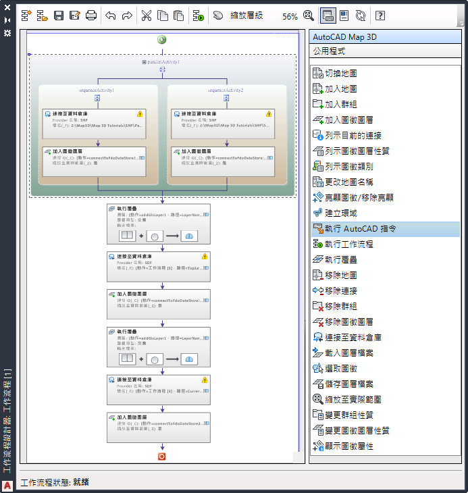Collapse the sequenceActivity1 expander icon
The height and width of the screenshot is (493, 468).
tap(97, 98)
